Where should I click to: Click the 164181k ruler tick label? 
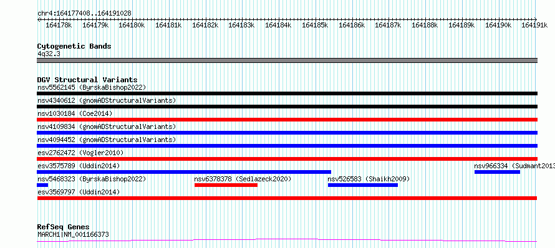(168, 25)
